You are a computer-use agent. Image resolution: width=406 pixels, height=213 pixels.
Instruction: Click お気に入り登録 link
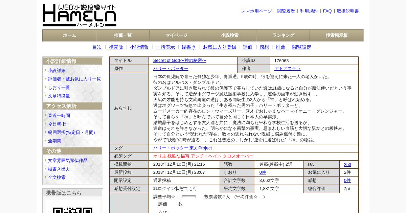(220, 47)
